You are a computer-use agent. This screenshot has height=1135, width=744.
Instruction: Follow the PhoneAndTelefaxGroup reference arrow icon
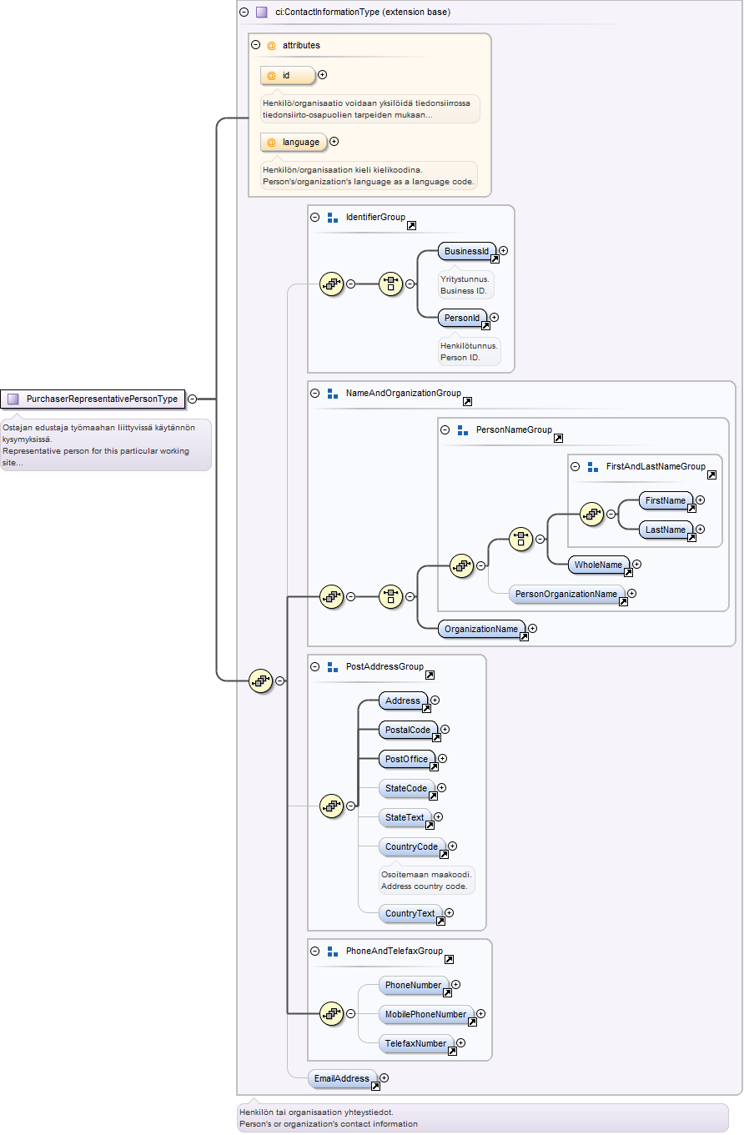[x=449, y=960]
